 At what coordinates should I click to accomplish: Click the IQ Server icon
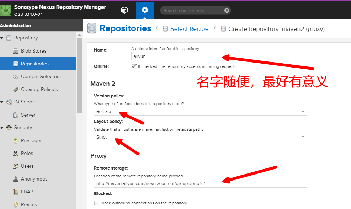pyautogui.click(x=9, y=102)
